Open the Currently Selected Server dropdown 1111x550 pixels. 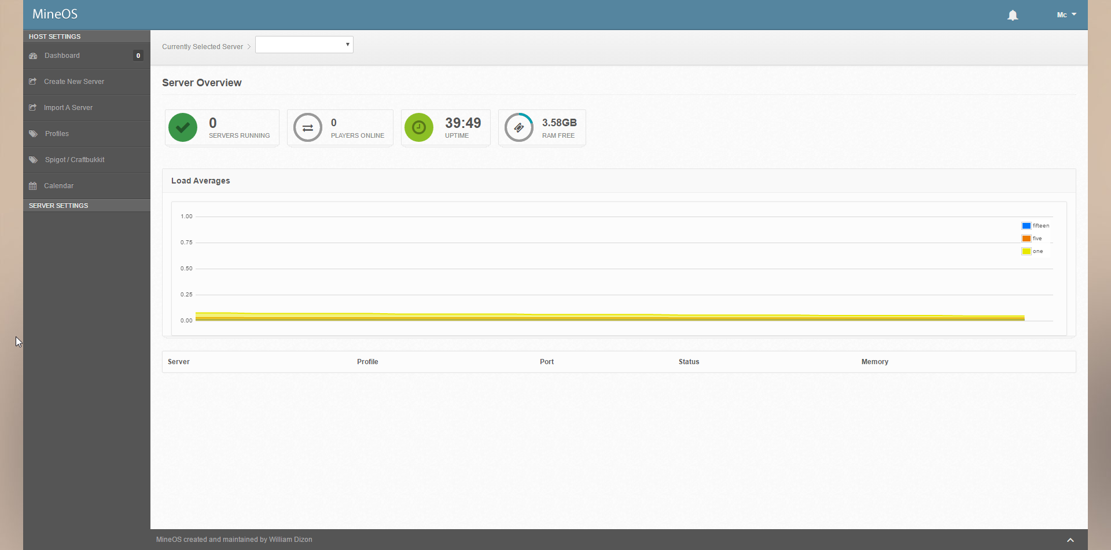pyautogui.click(x=304, y=45)
